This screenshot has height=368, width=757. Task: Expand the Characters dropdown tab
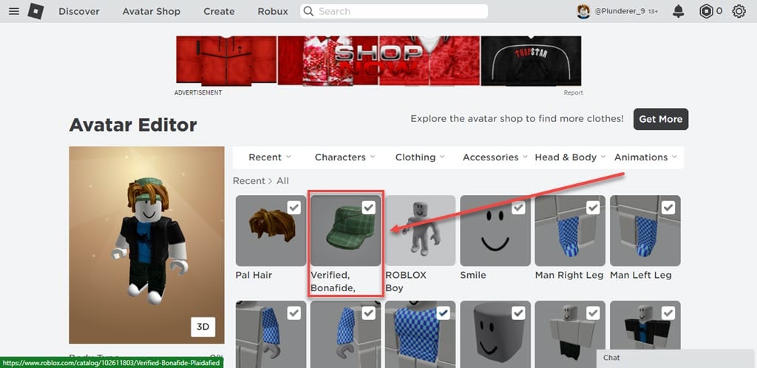pos(344,157)
